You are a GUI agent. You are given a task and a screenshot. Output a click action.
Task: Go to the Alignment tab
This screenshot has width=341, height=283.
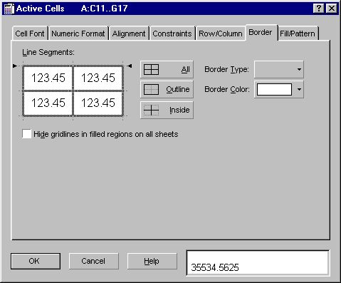pyautogui.click(x=129, y=34)
